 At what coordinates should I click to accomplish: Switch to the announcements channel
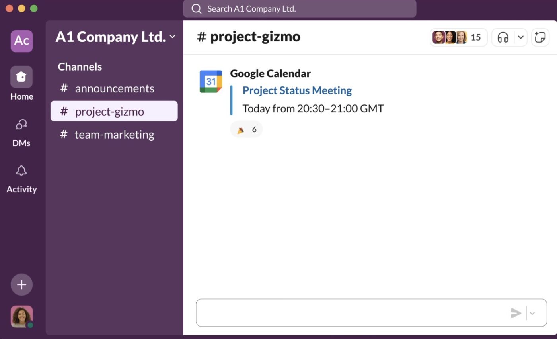[114, 88]
